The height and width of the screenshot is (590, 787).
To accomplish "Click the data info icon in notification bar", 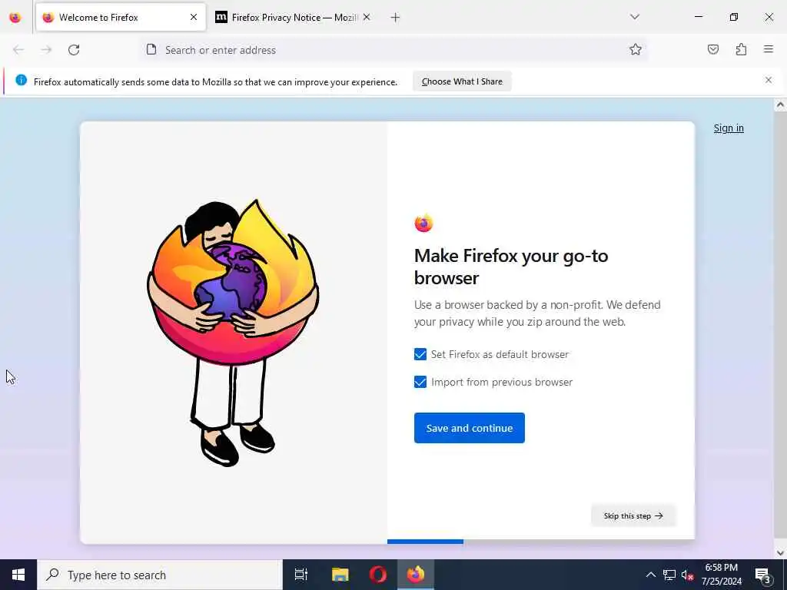I will [21, 80].
